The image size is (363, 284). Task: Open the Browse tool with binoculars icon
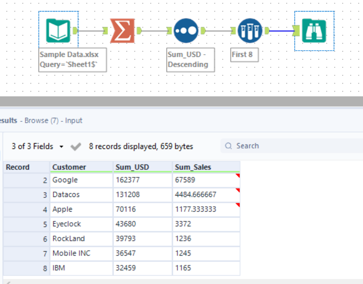click(314, 30)
